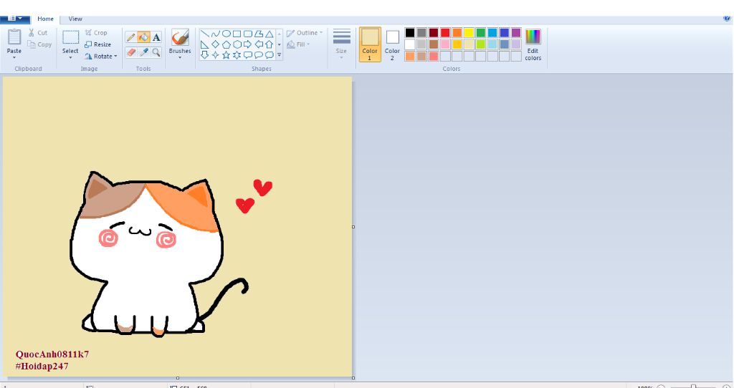Image resolution: width=734 pixels, height=388 pixels.
Task: Select the Magnifier tool
Action: point(156,52)
